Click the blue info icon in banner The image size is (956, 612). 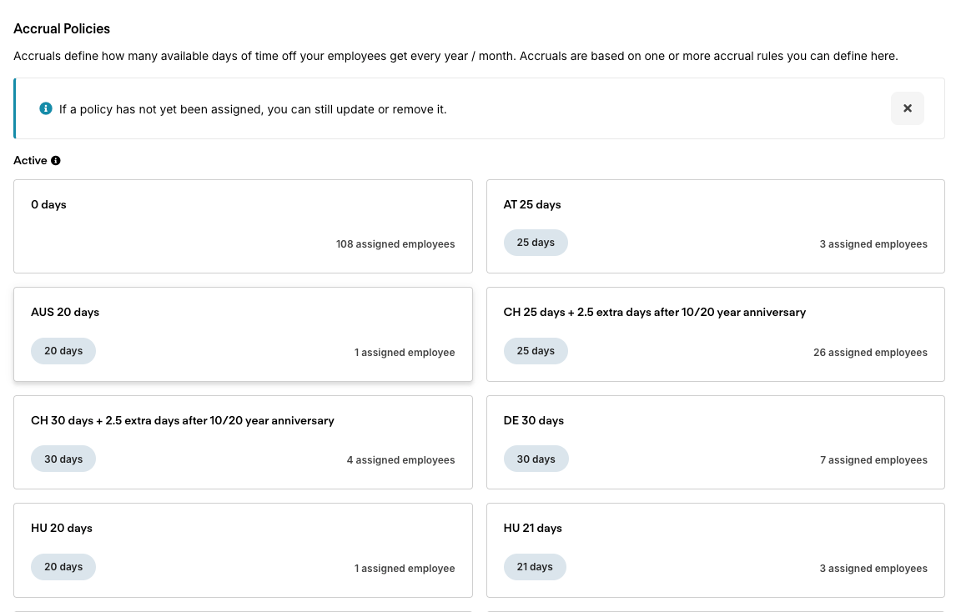tap(46, 108)
